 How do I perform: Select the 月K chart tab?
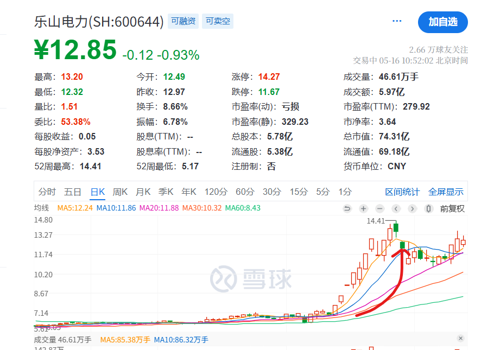pyautogui.click(x=143, y=192)
